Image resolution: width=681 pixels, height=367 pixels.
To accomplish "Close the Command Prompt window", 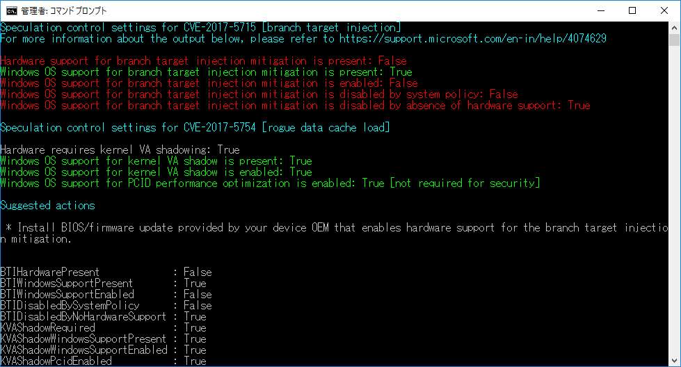I will pos(664,10).
